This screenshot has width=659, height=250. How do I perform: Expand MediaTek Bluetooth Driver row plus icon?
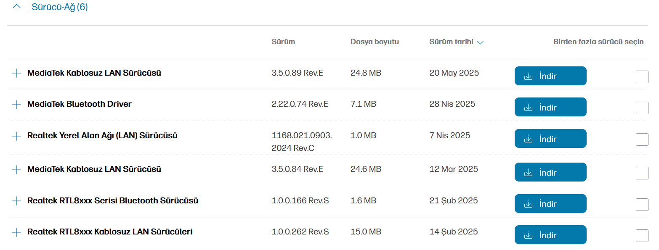16,104
